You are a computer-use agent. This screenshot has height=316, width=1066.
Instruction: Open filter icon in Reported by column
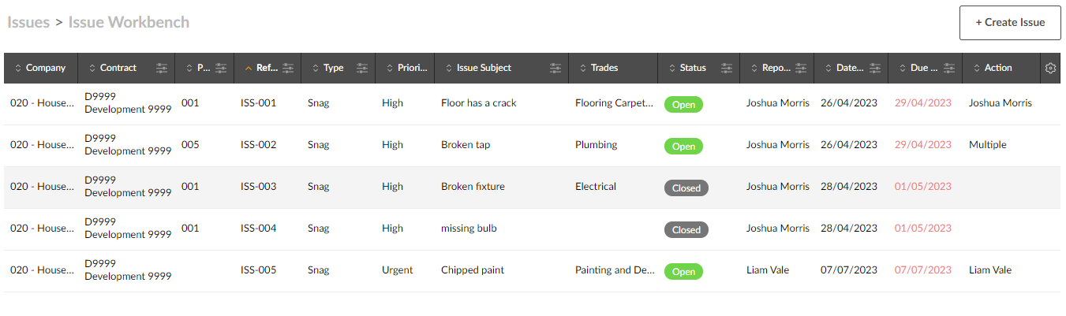click(801, 68)
